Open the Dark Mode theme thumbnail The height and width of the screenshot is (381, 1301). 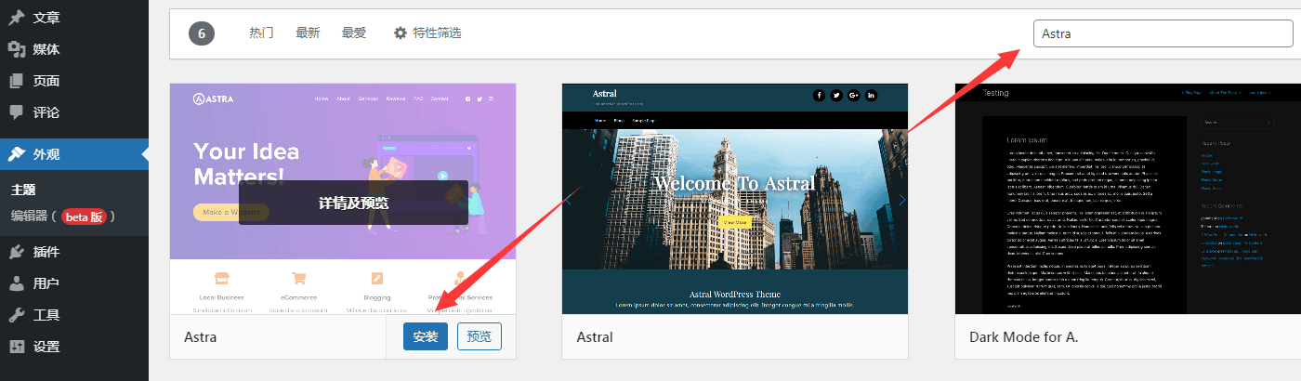tap(1127, 199)
